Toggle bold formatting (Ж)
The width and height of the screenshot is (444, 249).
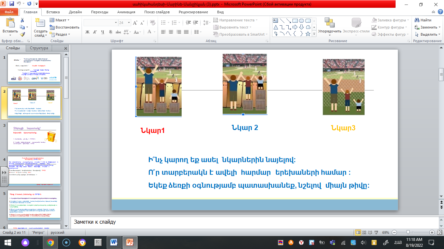tap(87, 32)
